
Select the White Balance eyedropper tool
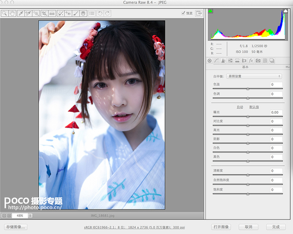pyautogui.click(x=21, y=13)
